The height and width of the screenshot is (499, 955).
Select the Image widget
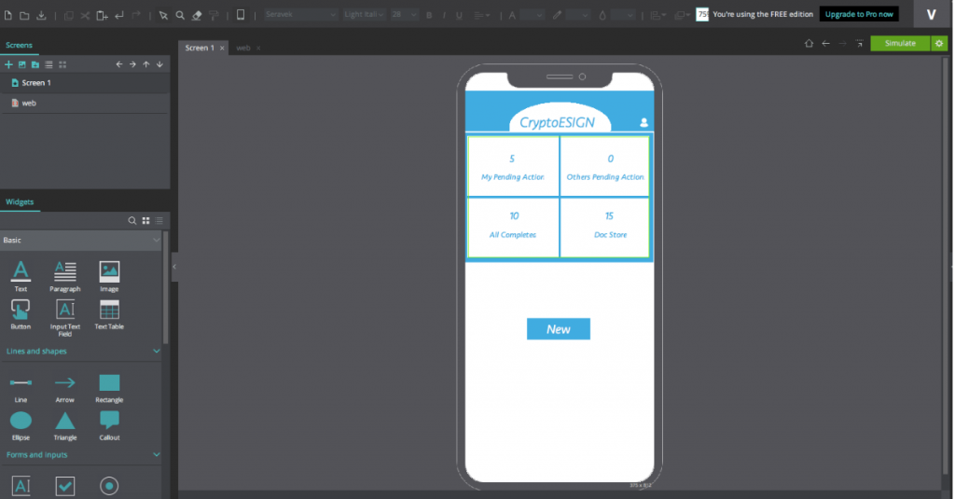(110, 276)
